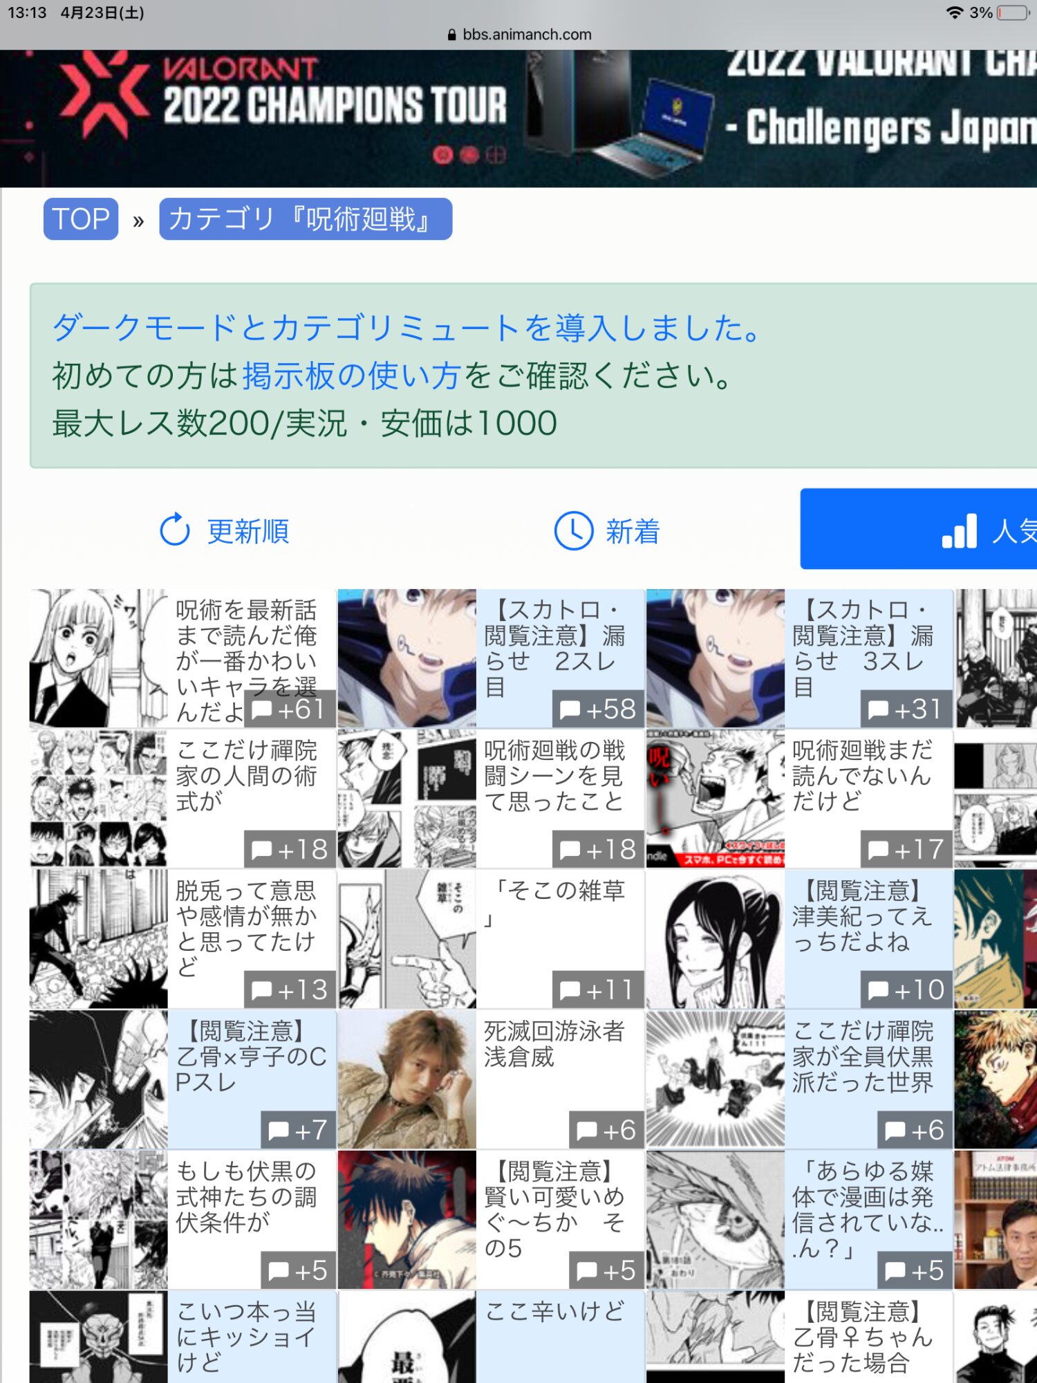This screenshot has width=1037, height=1383.
Task: Click the refresh icon beside 更新順
Action: (174, 530)
